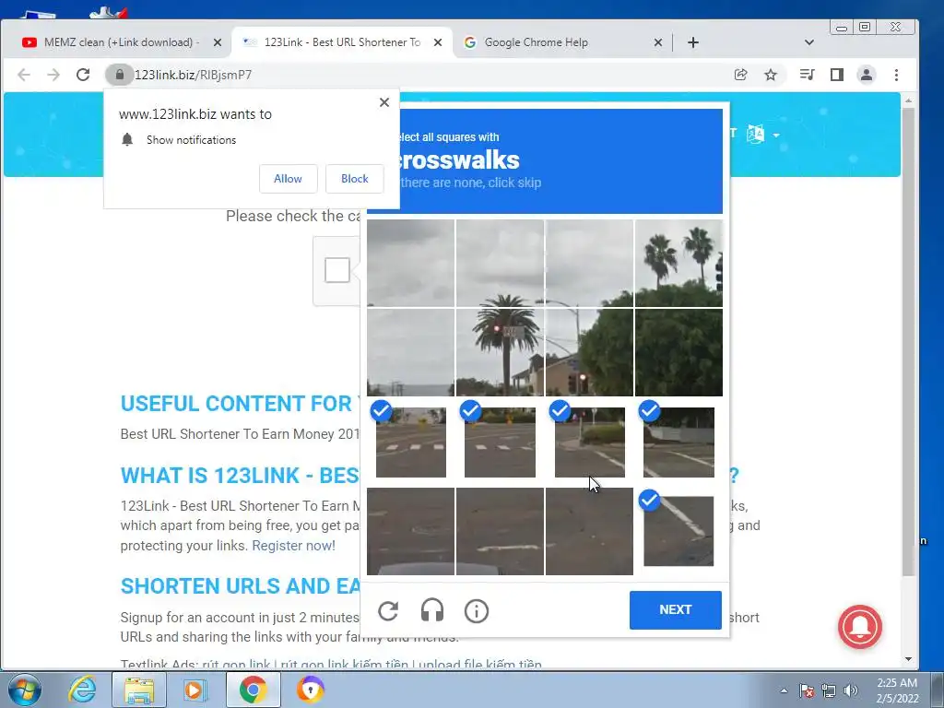Close the Google Chrome Help tab
Screen dimensions: 944x708
coord(658,42)
